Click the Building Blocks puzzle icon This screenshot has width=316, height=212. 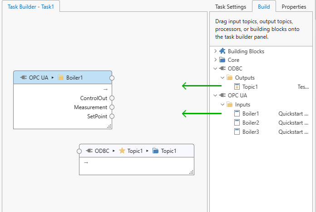pyautogui.click(x=222, y=51)
